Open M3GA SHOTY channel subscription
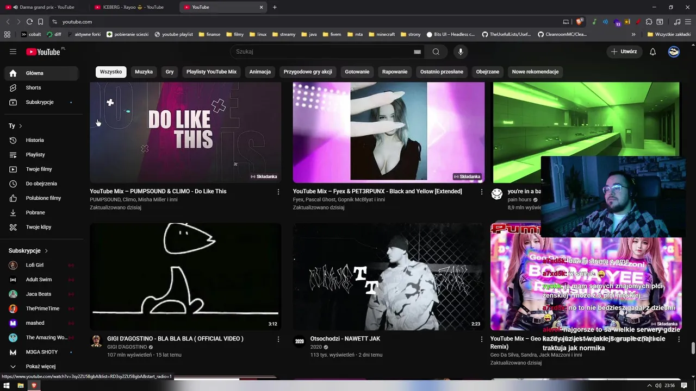 (x=41, y=352)
